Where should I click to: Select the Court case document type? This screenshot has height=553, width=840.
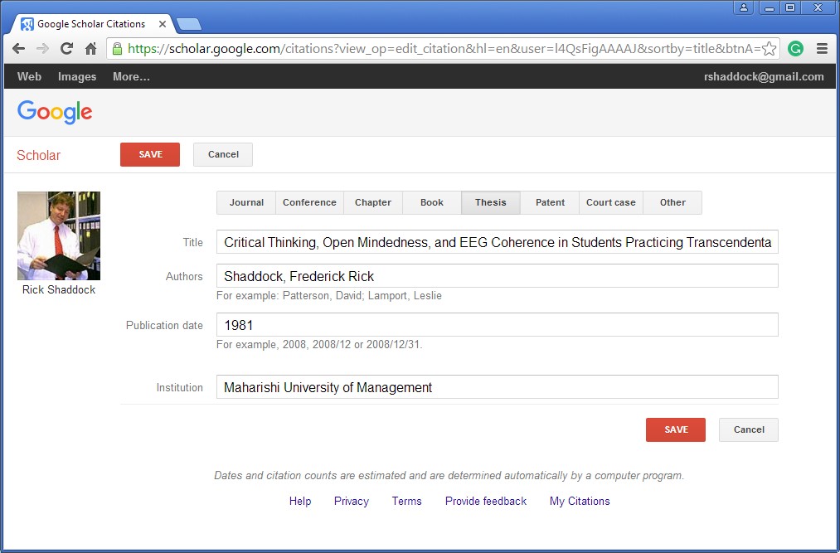pyautogui.click(x=610, y=202)
